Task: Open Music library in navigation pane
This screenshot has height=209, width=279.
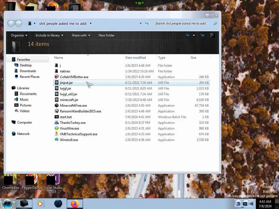Action: pos(24,99)
